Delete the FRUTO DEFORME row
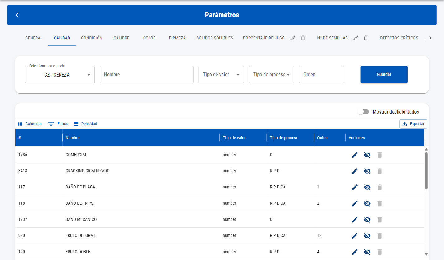Viewport: 444px width, 260px height. (x=380, y=236)
